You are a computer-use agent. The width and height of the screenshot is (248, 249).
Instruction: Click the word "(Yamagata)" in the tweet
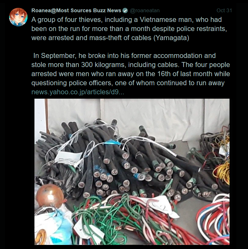pyautogui.click(x=171, y=38)
